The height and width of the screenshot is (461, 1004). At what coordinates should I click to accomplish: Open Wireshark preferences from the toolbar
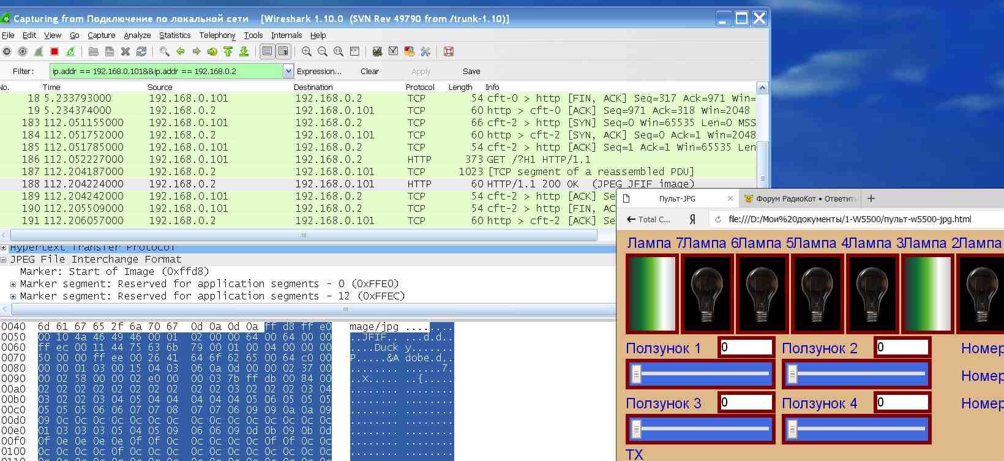tap(425, 51)
